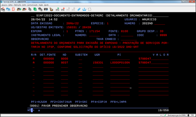Viewport: 196px width, 117px height.
Task: Open the keyboard remap icon
Action: tap(46, 9)
